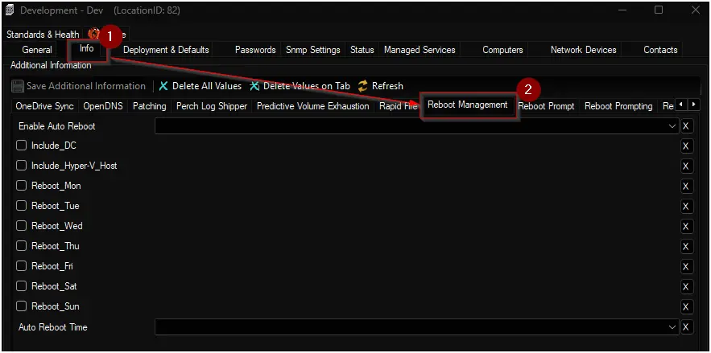Select the Predictive Volume Exhaustion sub-tab
Viewport: 711px width, 353px height.
coord(313,106)
